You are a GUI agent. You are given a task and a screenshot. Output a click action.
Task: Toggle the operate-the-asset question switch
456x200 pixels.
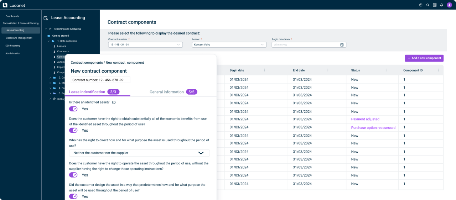point(73,175)
